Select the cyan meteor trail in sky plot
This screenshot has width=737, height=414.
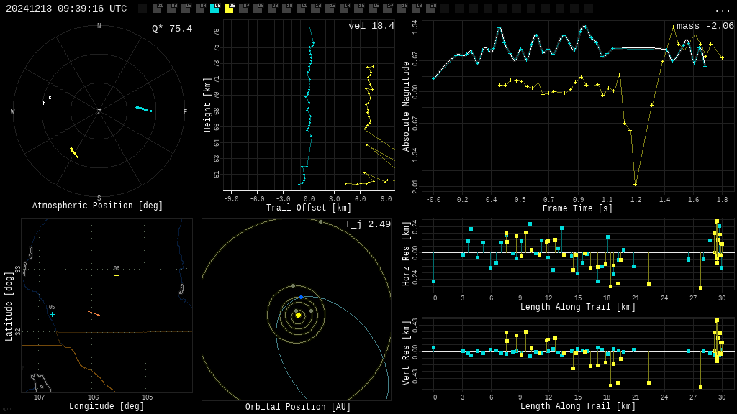(143, 109)
